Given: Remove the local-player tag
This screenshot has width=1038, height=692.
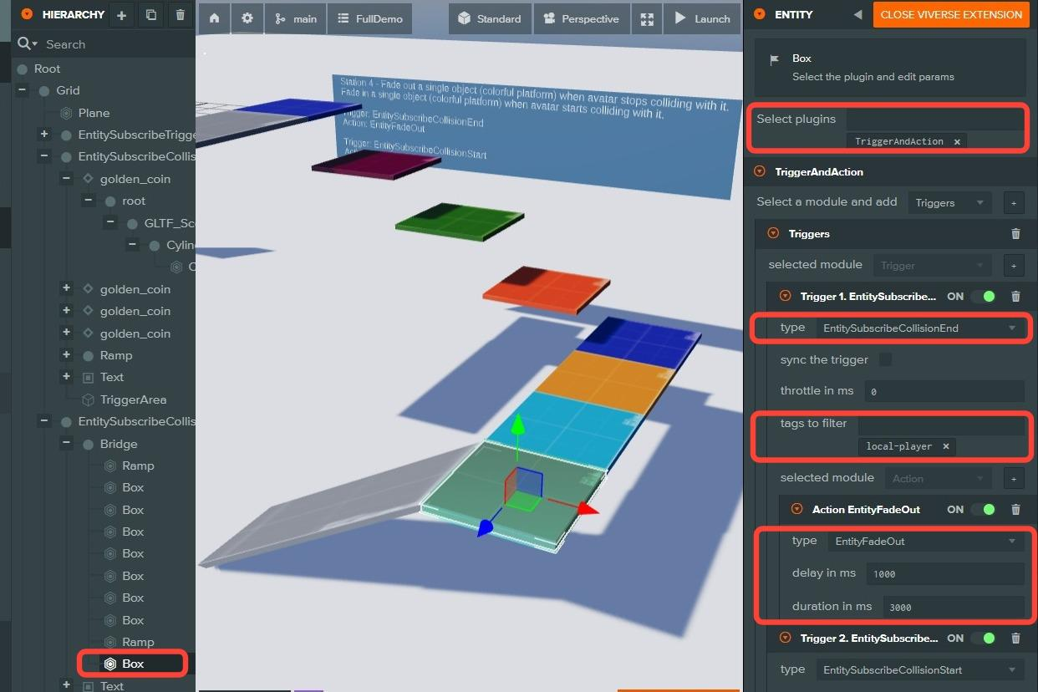Looking at the screenshot, I should (945, 446).
